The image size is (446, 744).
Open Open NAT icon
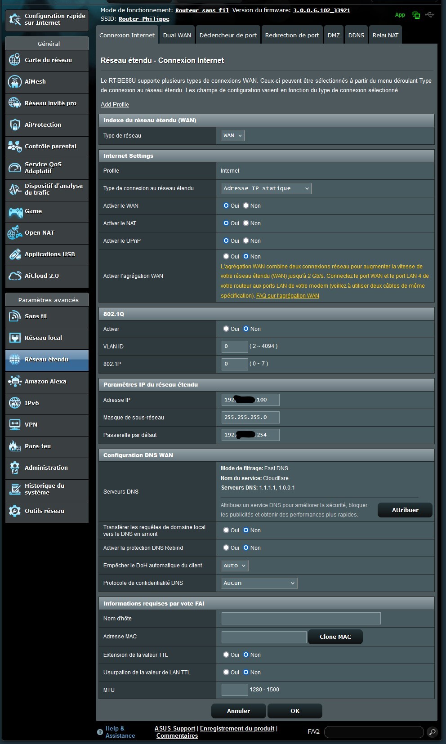click(15, 232)
